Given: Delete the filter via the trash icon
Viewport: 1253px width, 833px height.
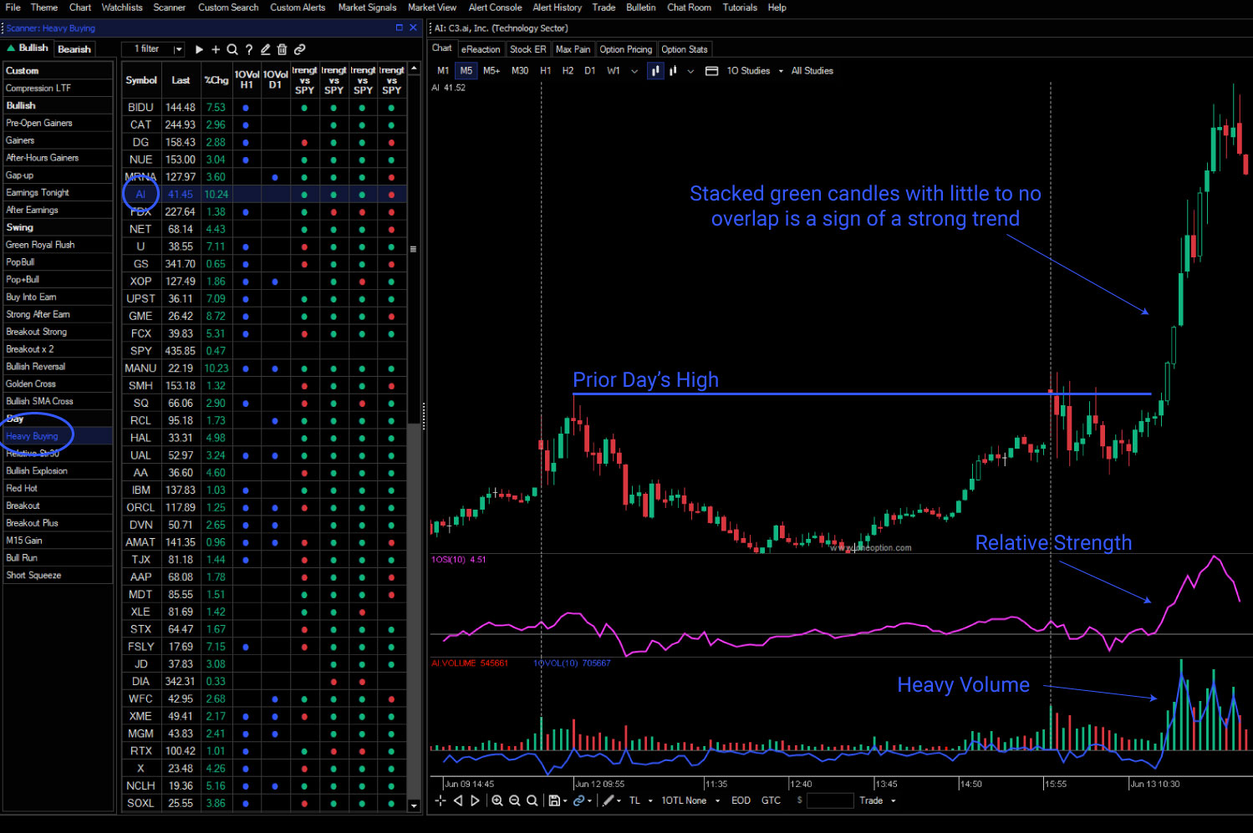Looking at the screenshot, I should [x=283, y=48].
